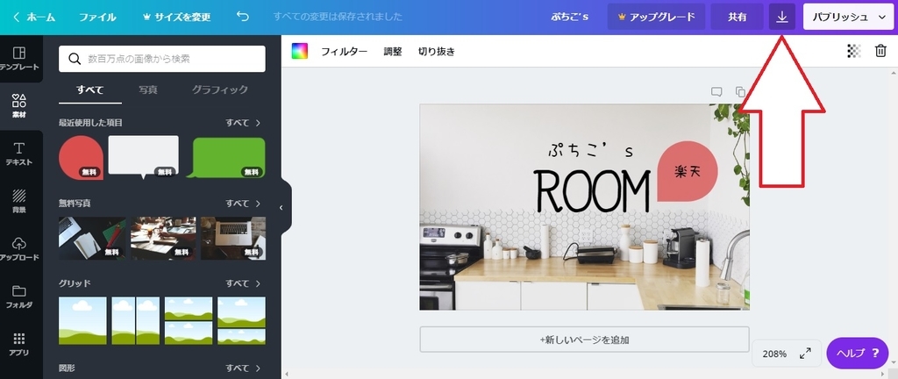This screenshot has width=898, height=379.
Task: Select the third free photo with laptop keyboard
Action: pos(233,238)
